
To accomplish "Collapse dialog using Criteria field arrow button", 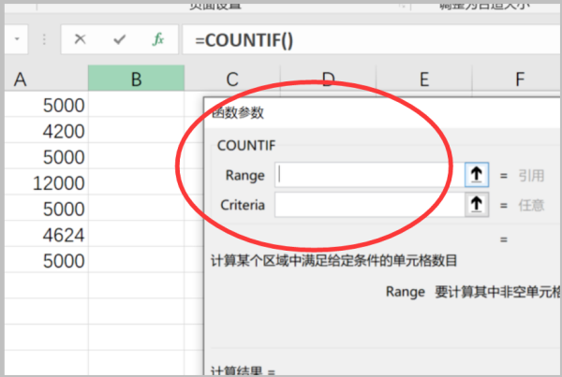I will (x=477, y=205).
